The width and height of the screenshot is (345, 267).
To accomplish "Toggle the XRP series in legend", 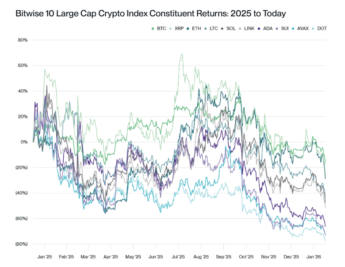I will (x=177, y=28).
